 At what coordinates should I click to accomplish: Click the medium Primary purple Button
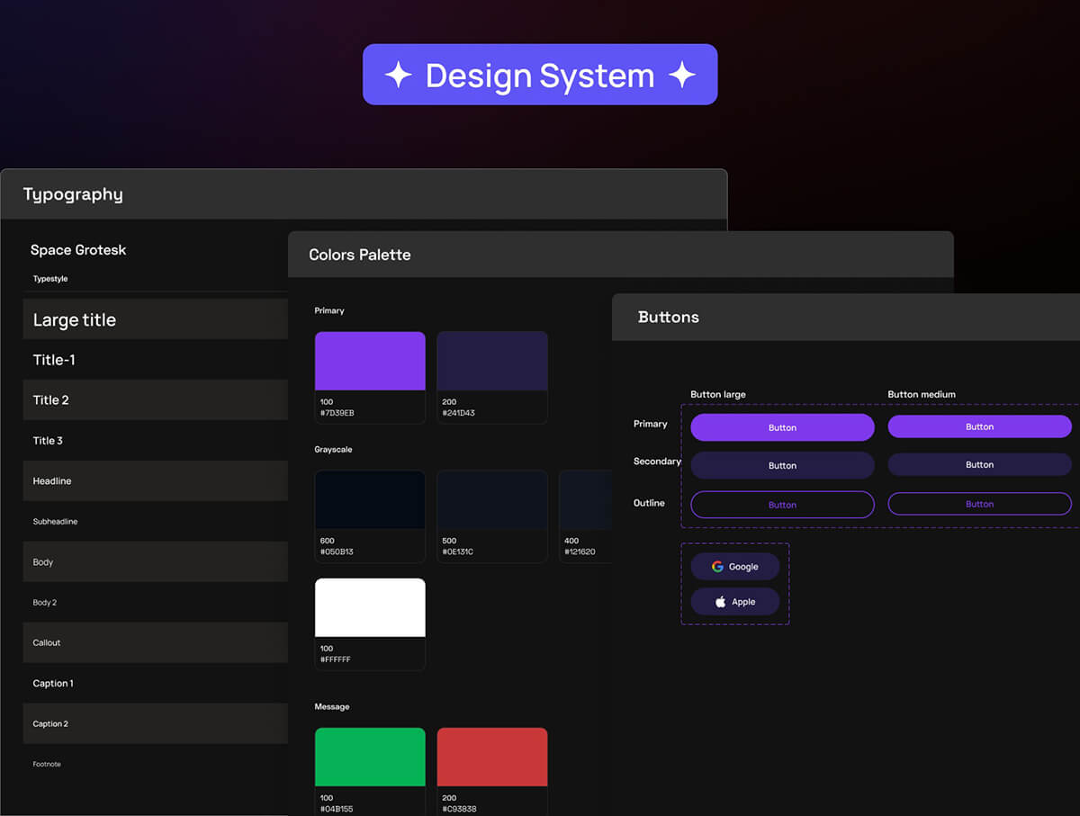tap(979, 426)
